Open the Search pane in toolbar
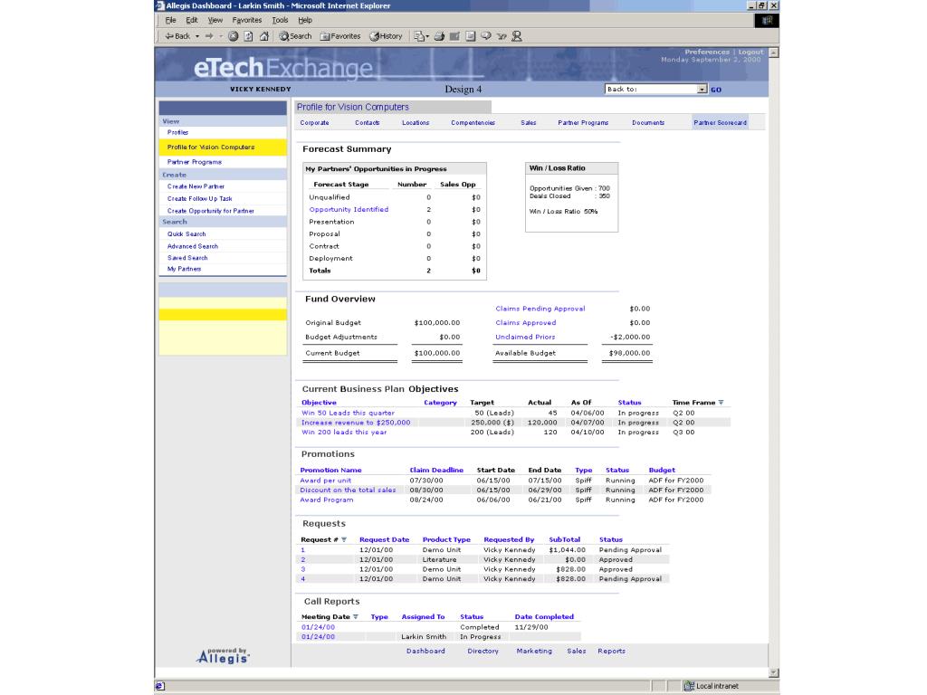 (x=295, y=36)
